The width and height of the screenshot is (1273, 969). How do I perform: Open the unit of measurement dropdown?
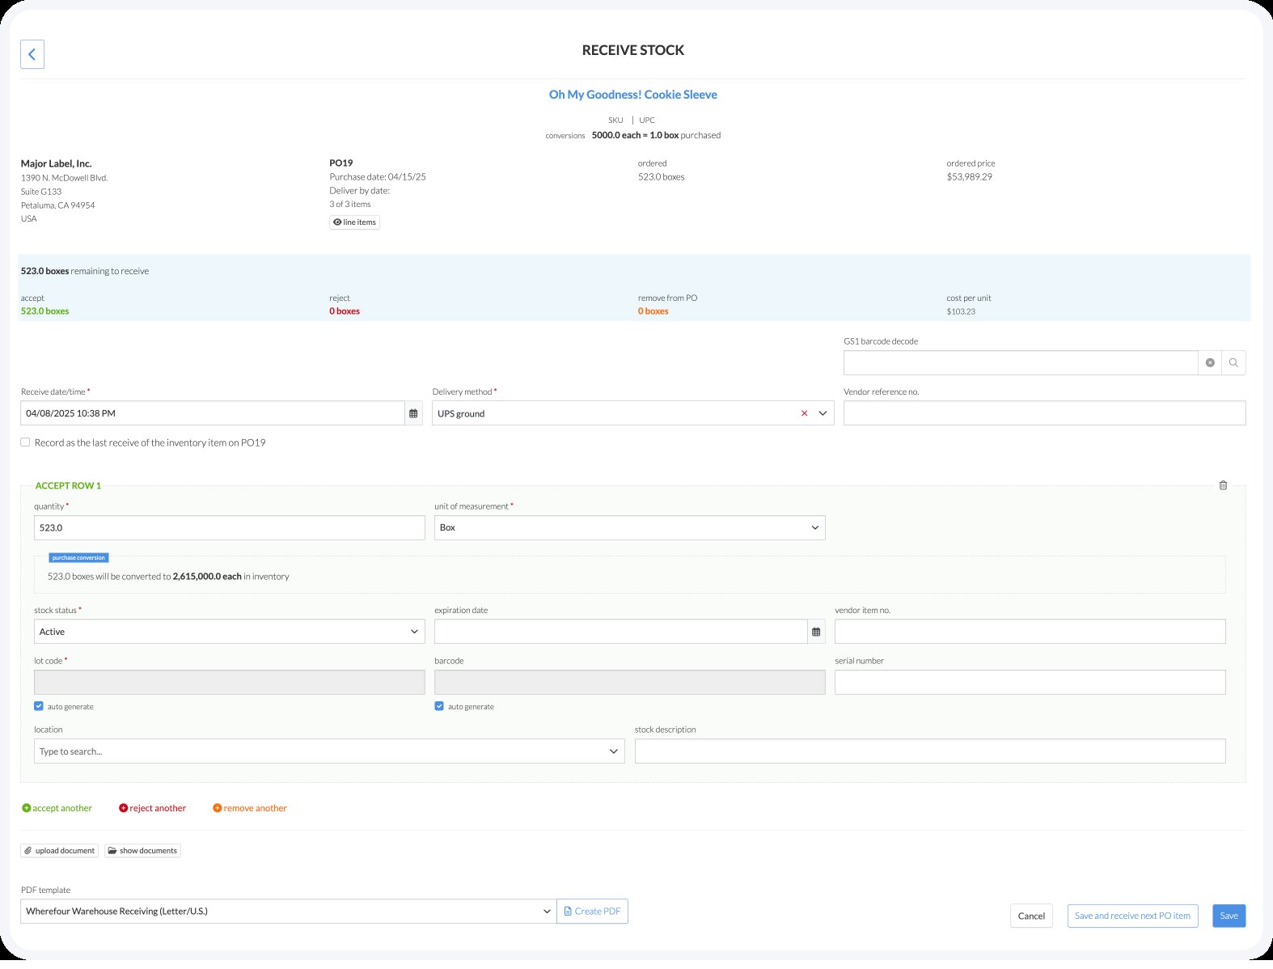[629, 527]
